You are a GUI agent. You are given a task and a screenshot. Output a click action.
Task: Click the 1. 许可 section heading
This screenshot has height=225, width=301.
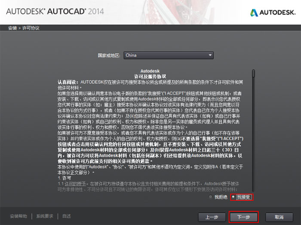64,178
